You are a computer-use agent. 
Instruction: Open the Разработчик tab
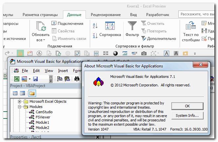[158, 15]
